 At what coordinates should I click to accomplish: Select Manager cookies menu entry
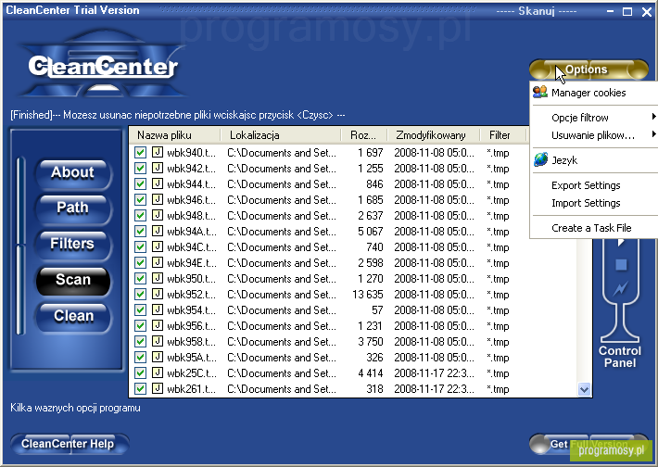(595, 93)
